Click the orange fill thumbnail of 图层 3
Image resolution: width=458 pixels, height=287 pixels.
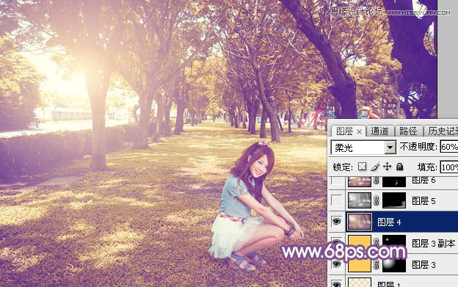[360, 264]
